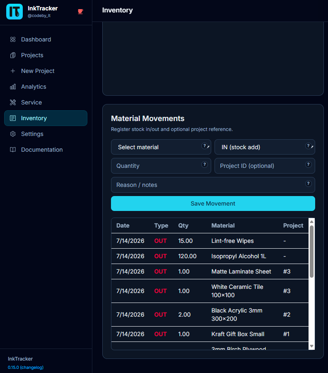Click the Settings gear icon

pyautogui.click(x=13, y=134)
